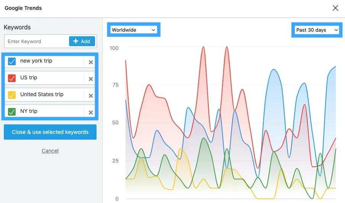This screenshot has width=345, height=203.
Task: Click the Add keyword button
Action: click(82, 41)
